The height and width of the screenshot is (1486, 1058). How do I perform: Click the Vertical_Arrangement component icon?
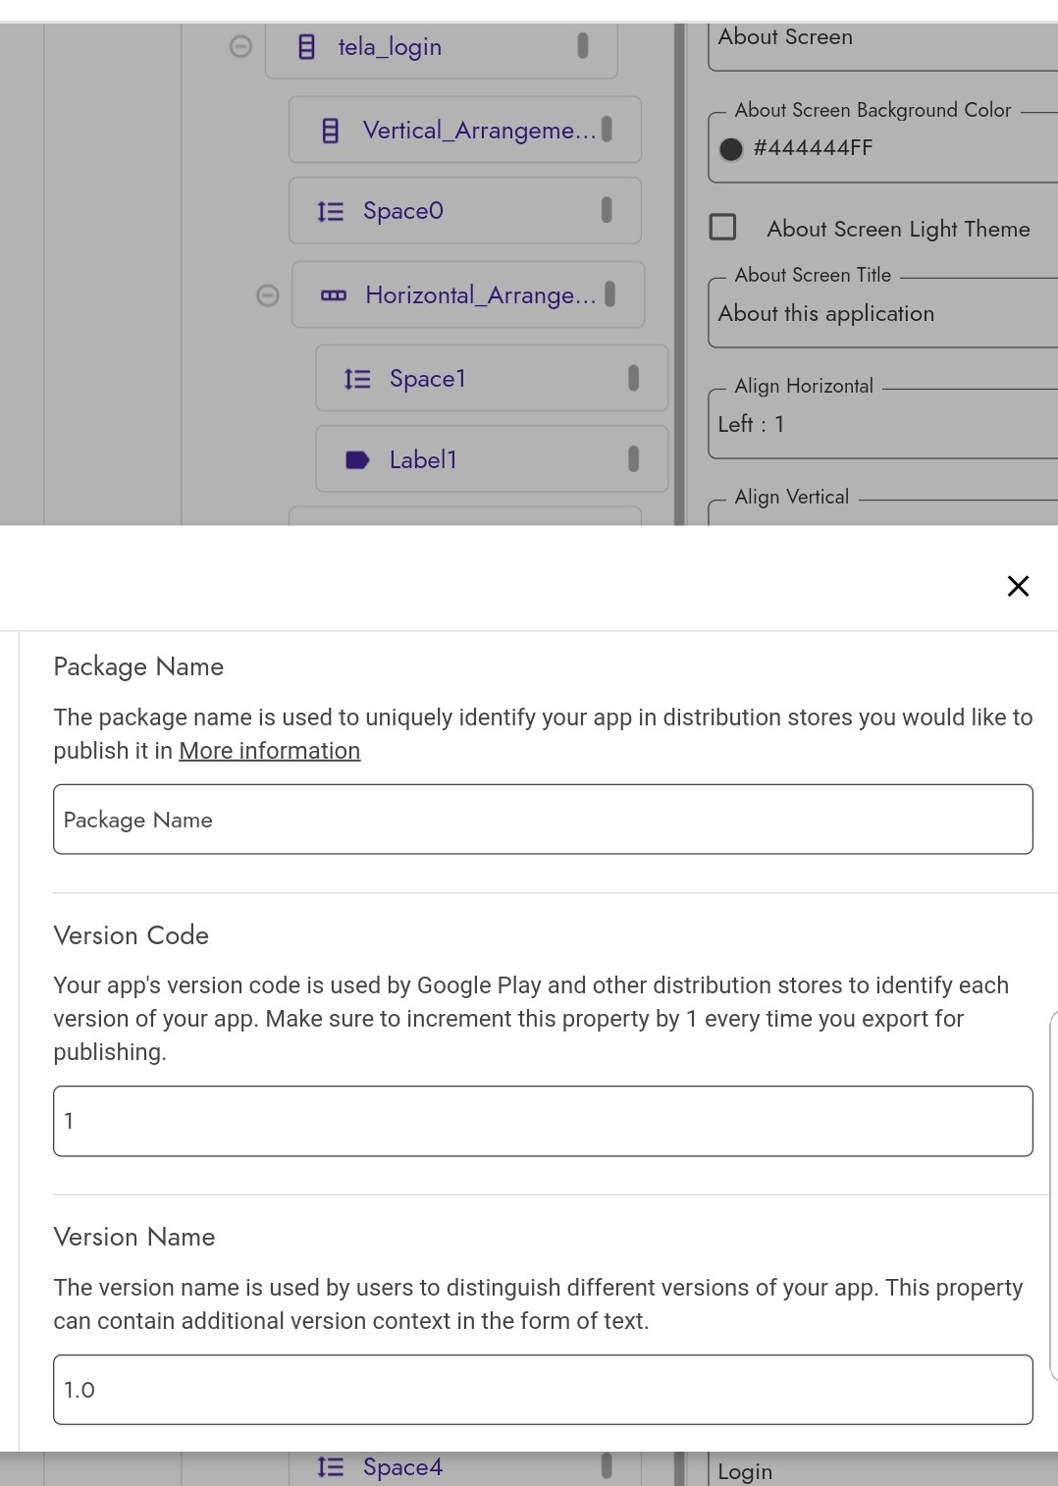pos(331,131)
